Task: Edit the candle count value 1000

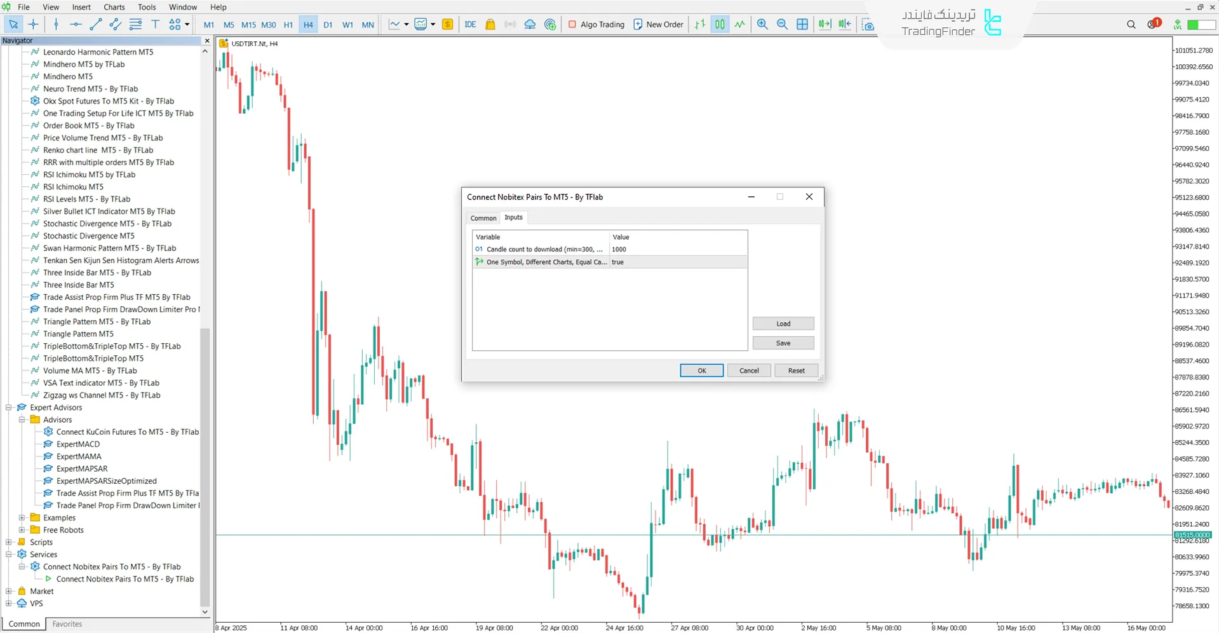Action: point(677,249)
